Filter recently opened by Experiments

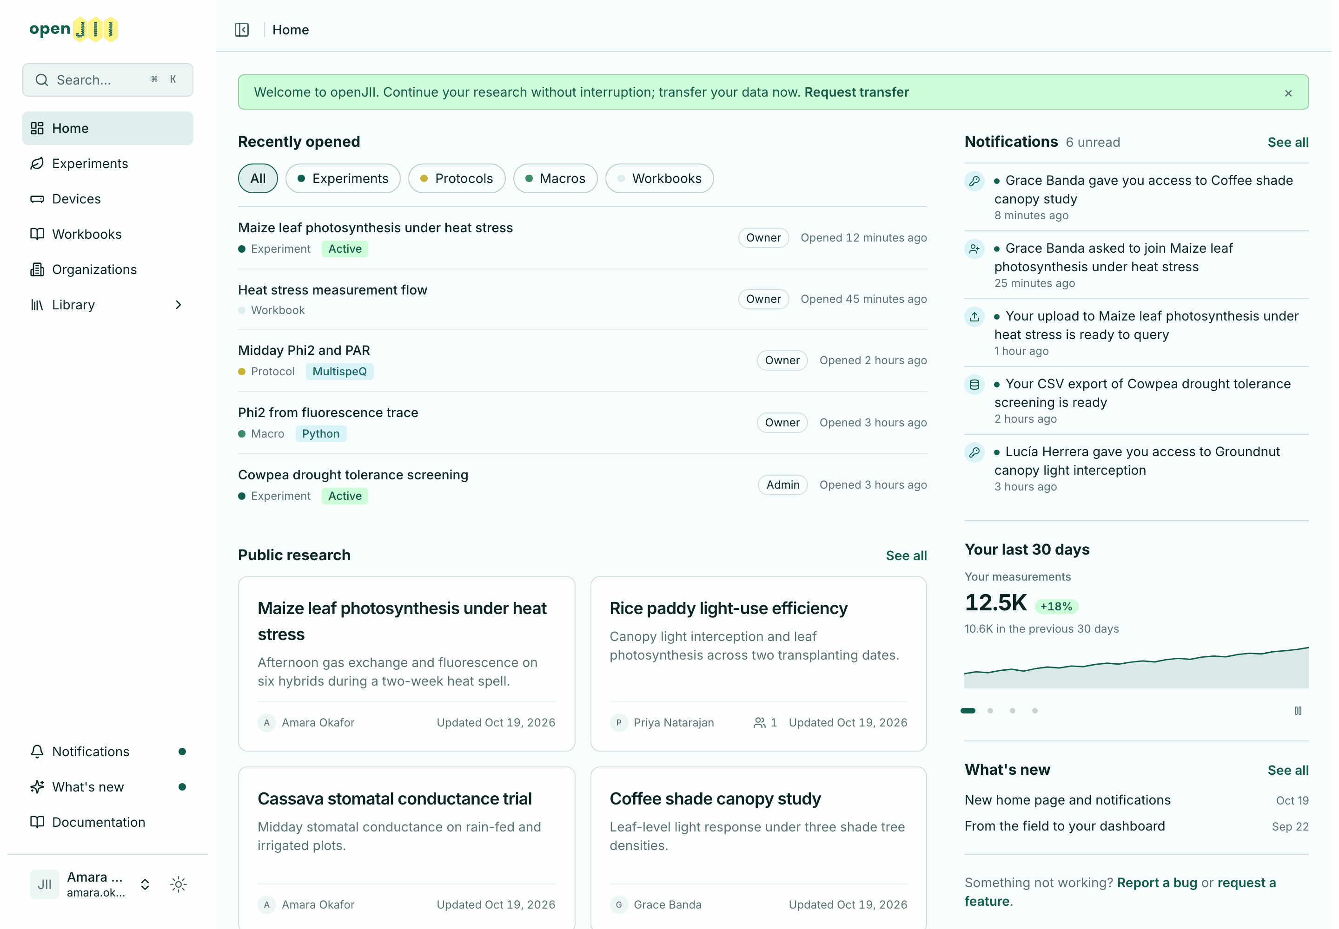click(x=343, y=178)
